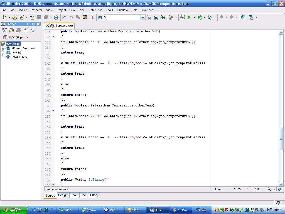Click the Reopen file icon
Image resolution: width=285 pixels, height=214 pixels.
click(22, 17)
